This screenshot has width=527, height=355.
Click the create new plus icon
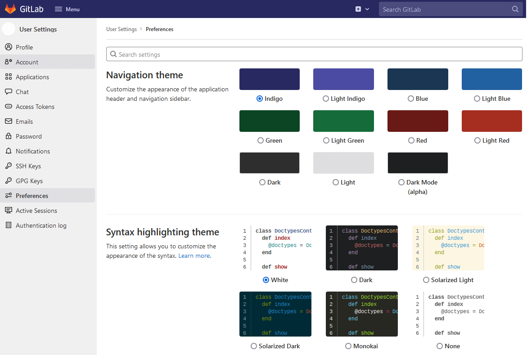pos(358,9)
